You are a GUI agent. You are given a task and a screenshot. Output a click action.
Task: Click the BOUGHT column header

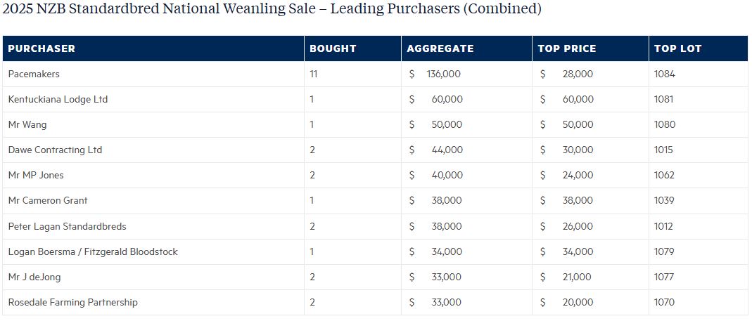[333, 48]
